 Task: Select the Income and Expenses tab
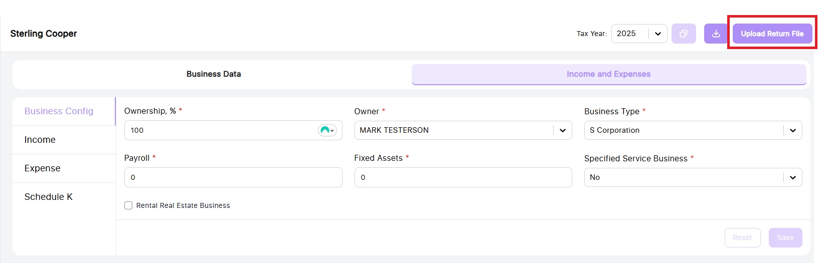coord(608,74)
